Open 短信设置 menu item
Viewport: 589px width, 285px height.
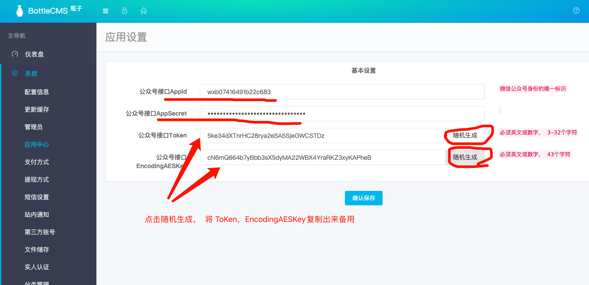pyautogui.click(x=37, y=197)
